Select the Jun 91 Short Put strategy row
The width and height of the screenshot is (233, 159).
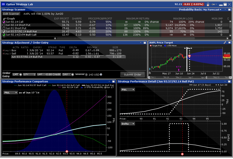pos(116,28)
